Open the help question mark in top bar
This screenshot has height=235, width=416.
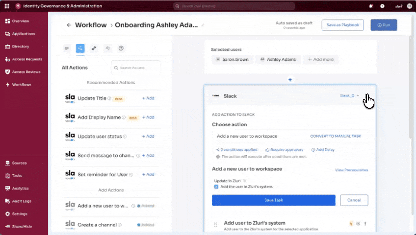pyautogui.click(x=382, y=6)
